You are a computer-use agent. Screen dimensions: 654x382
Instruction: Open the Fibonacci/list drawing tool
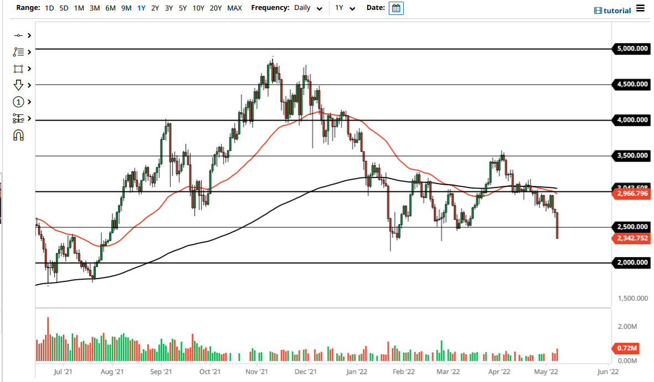click(18, 52)
